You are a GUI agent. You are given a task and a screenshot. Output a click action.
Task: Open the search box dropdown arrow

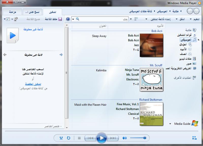(x=73, y=19)
